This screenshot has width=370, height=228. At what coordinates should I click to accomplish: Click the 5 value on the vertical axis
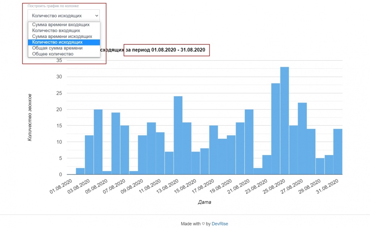(60, 158)
